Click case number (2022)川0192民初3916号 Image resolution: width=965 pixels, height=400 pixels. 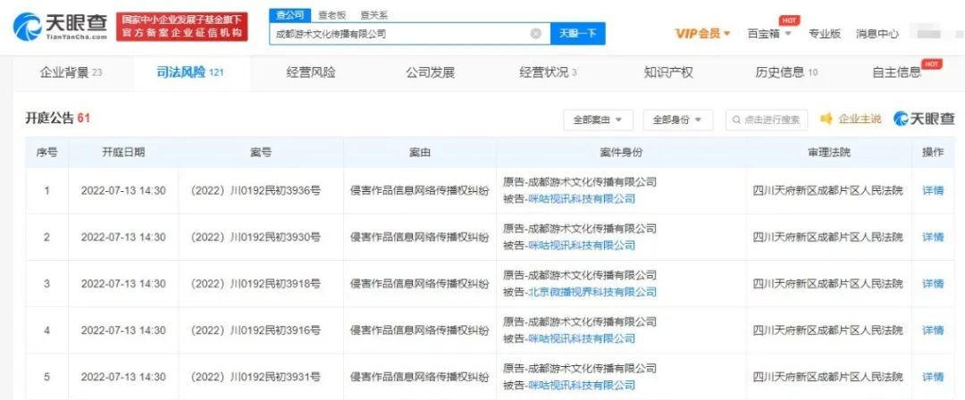pyautogui.click(x=256, y=330)
